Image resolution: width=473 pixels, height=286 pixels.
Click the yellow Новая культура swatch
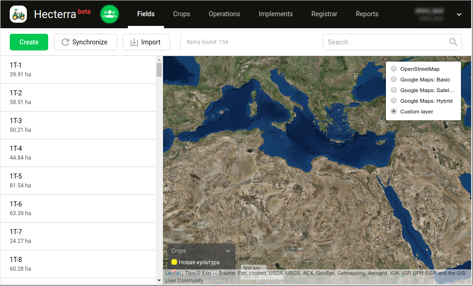click(174, 262)
